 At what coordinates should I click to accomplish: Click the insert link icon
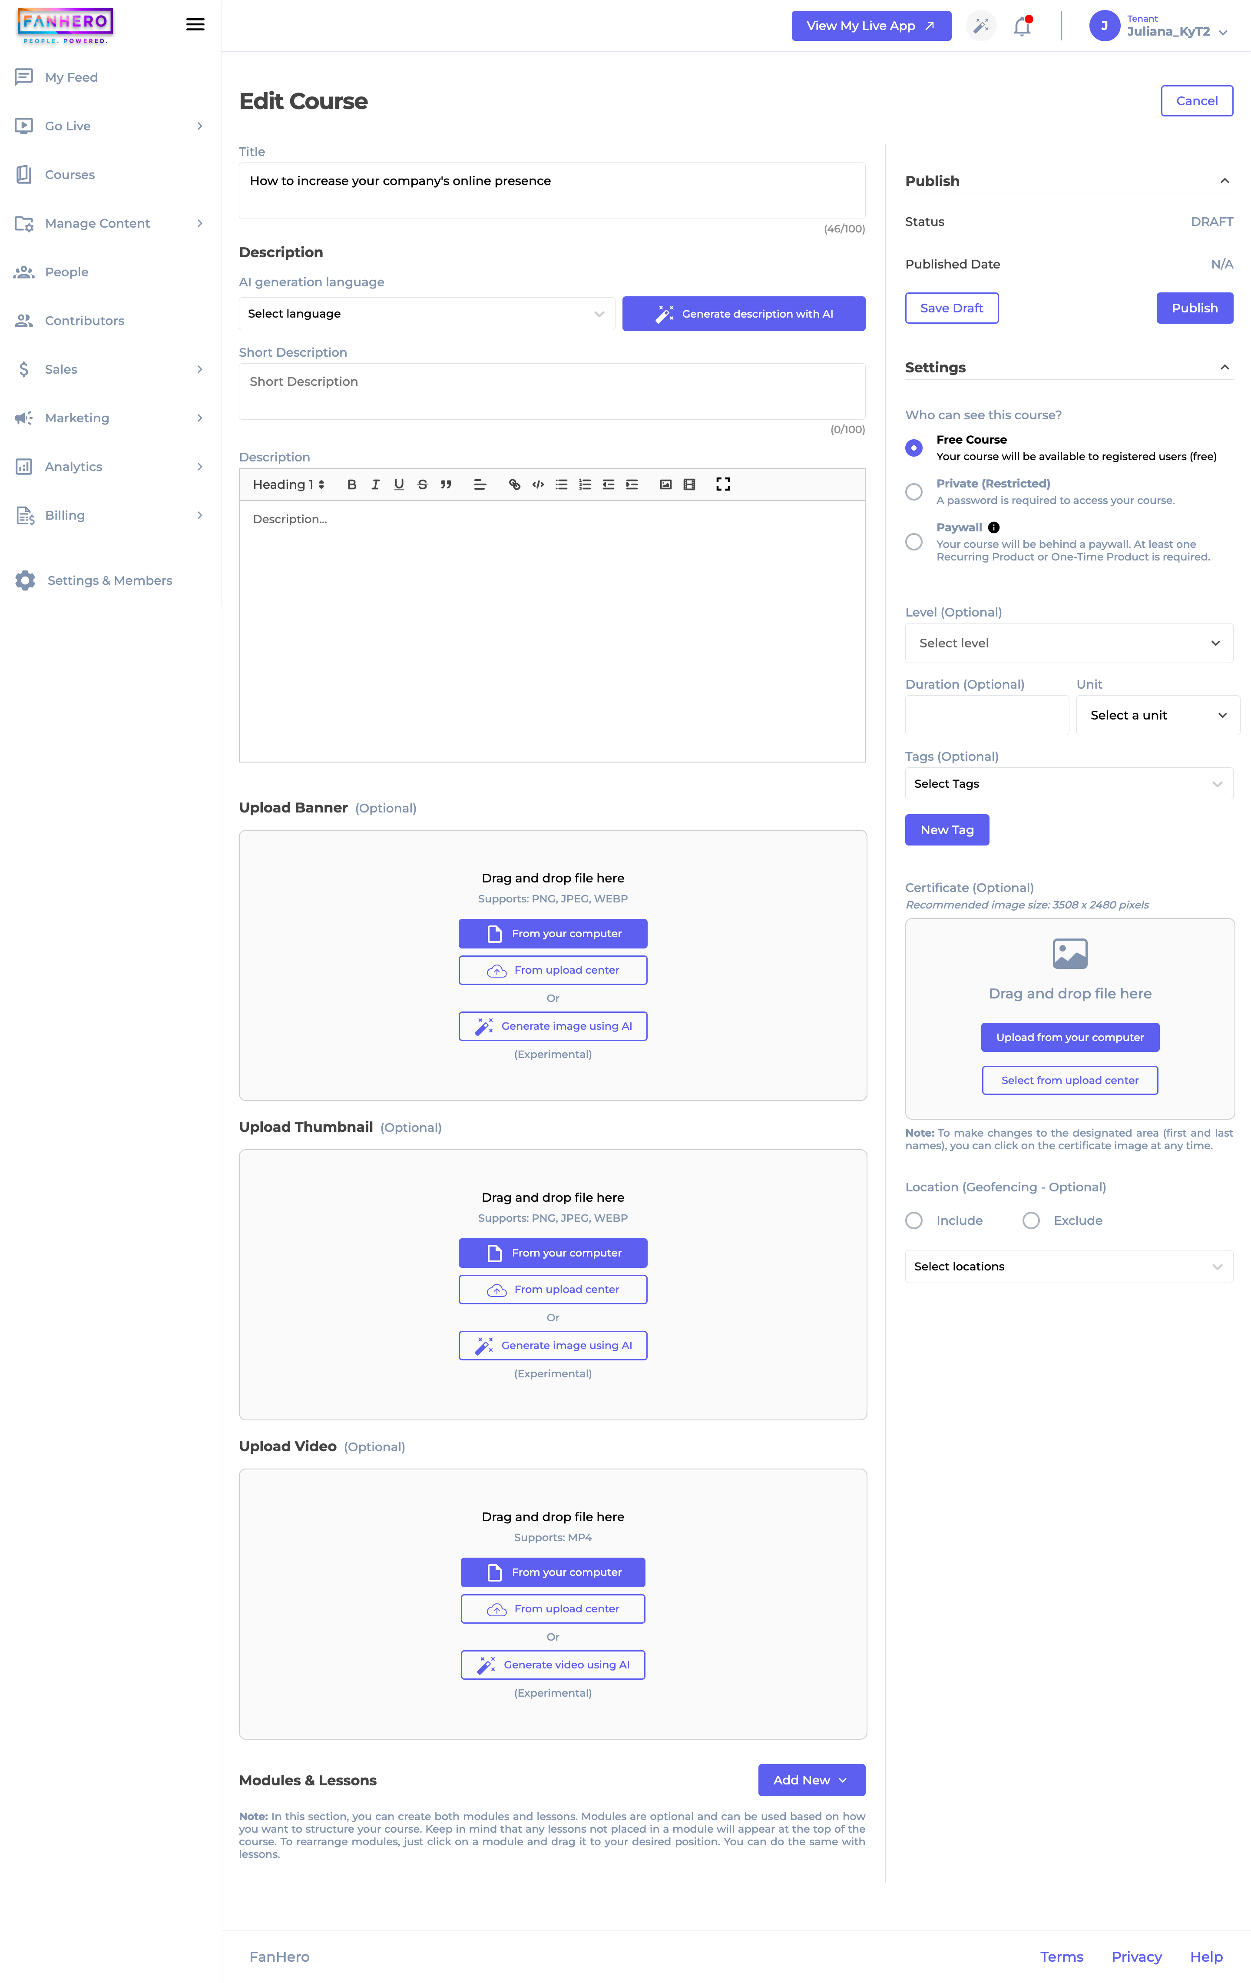coord(514,484)
